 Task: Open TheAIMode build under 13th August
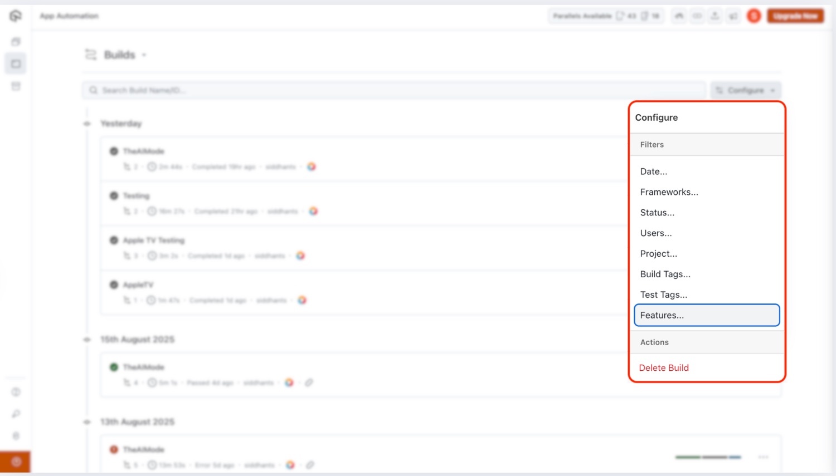[144, 450]
